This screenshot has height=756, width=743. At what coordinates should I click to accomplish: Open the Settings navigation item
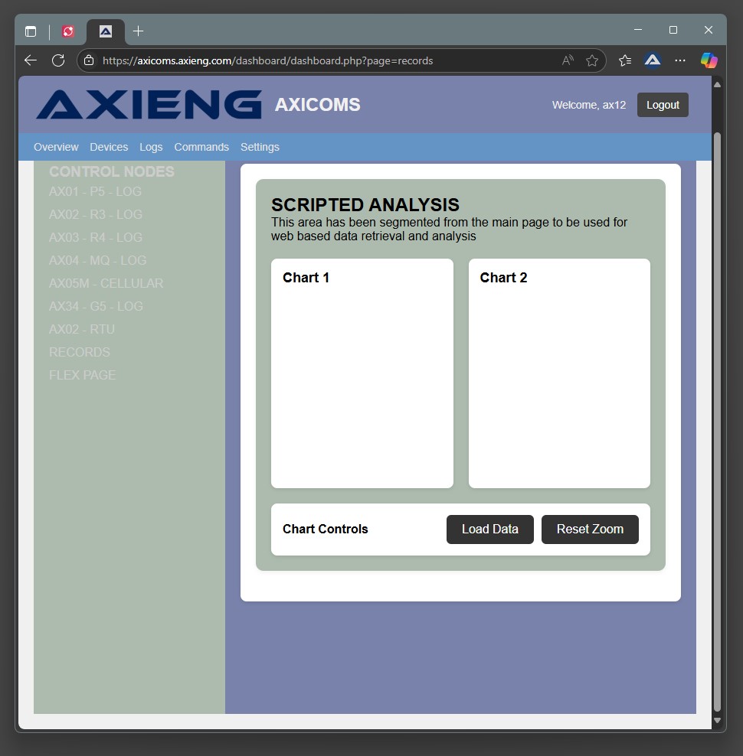260,147
